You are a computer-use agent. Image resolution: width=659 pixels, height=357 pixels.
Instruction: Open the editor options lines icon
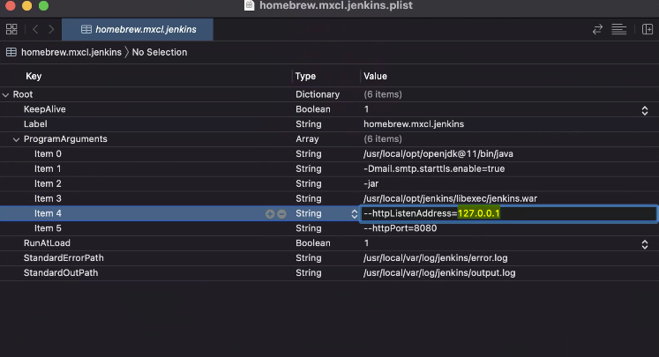[x=618, y=29]
